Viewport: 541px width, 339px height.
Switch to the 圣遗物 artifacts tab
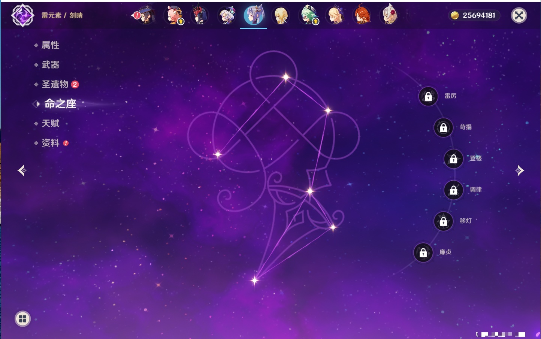[55, 84]
